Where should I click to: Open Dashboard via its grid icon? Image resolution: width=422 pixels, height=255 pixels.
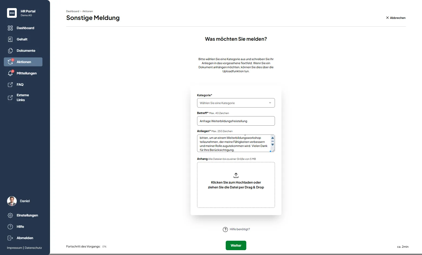[10, 28]
